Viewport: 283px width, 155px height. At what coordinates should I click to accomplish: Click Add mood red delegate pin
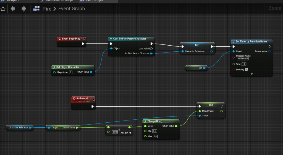[94, 100]
